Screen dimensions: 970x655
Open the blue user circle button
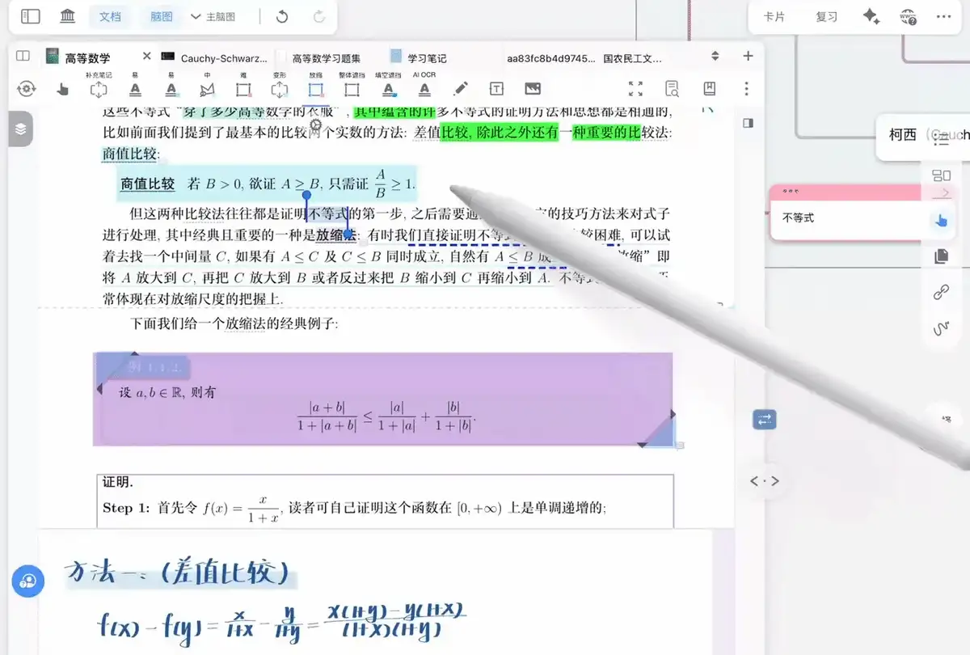point(28,581)
